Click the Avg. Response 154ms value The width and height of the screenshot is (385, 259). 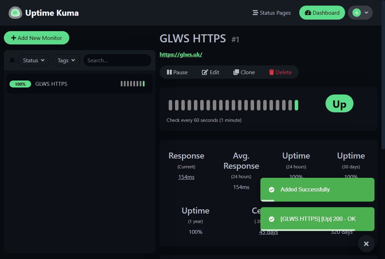pos(241,187)
